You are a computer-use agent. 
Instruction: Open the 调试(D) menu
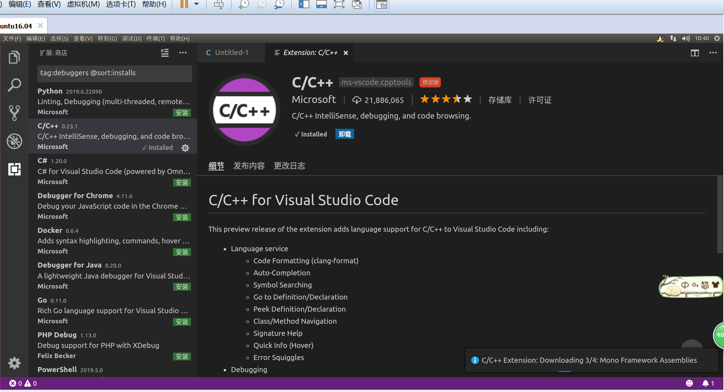[x=132, y=39]
